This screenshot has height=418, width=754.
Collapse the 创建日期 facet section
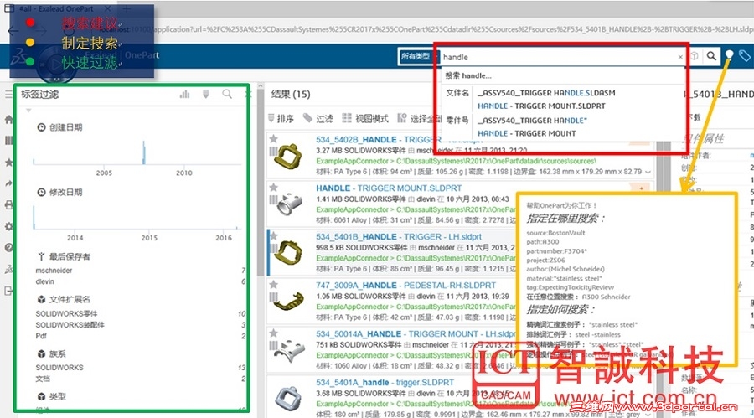(x=60, y=127)
